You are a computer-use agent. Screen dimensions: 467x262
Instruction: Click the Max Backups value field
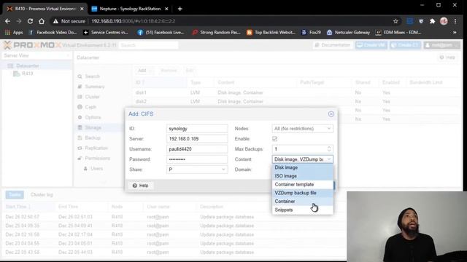point(299,149)
